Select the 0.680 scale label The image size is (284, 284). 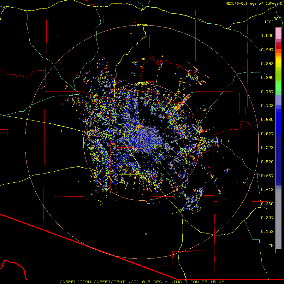267,120
